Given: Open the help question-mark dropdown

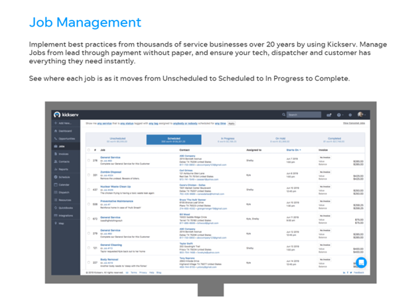Looking at the screenshot, I should 340,115.
